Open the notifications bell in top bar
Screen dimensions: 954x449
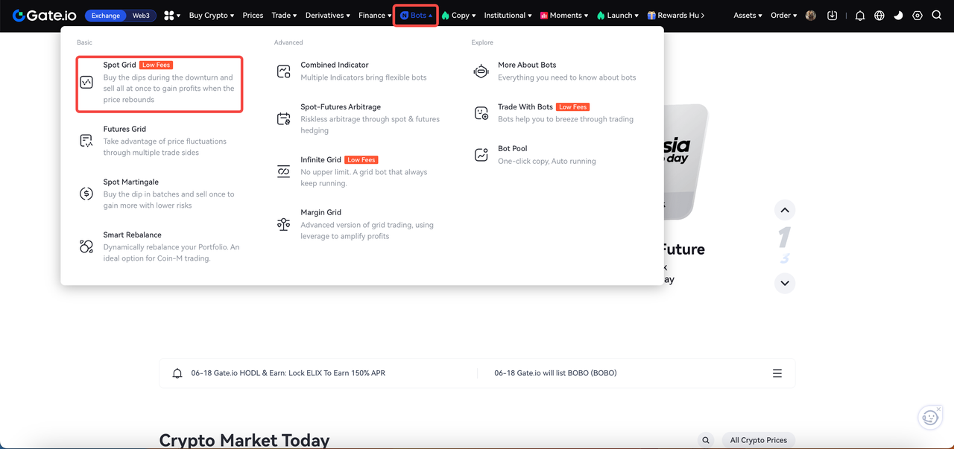859,16
